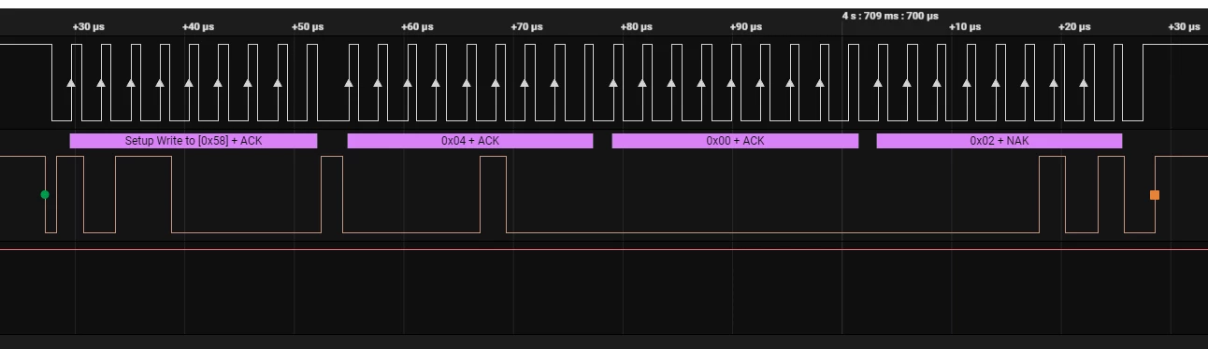Click the orange I2C stop condition square

1155,195
